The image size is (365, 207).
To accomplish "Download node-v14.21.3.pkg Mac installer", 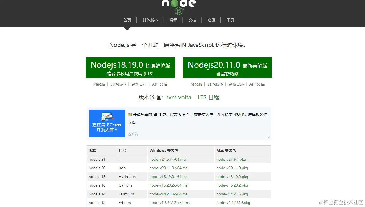I will point(232,194).
